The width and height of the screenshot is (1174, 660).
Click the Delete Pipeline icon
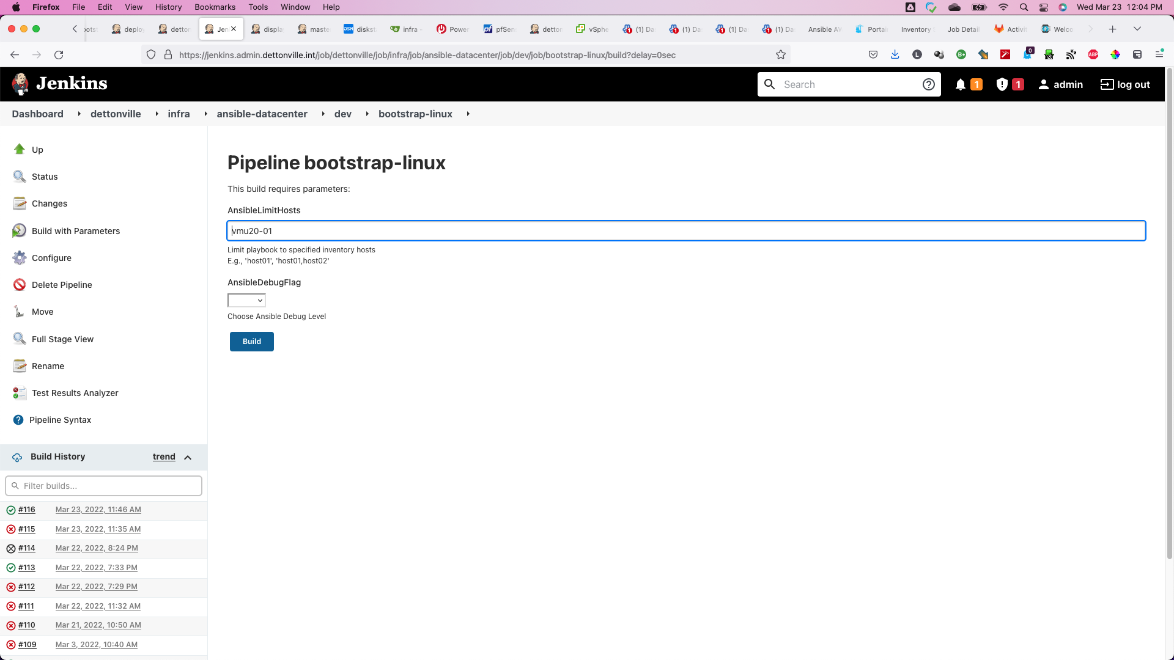pos(20,285)
